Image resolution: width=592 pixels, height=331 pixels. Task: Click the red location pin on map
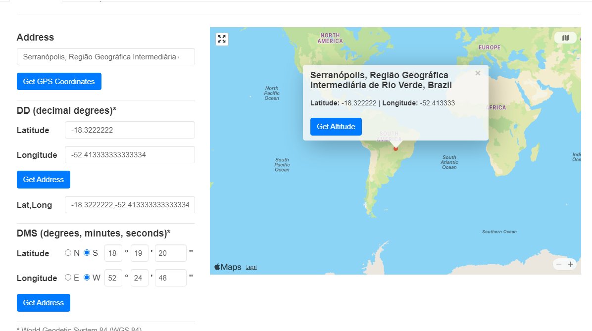click(x=395, y=149)
